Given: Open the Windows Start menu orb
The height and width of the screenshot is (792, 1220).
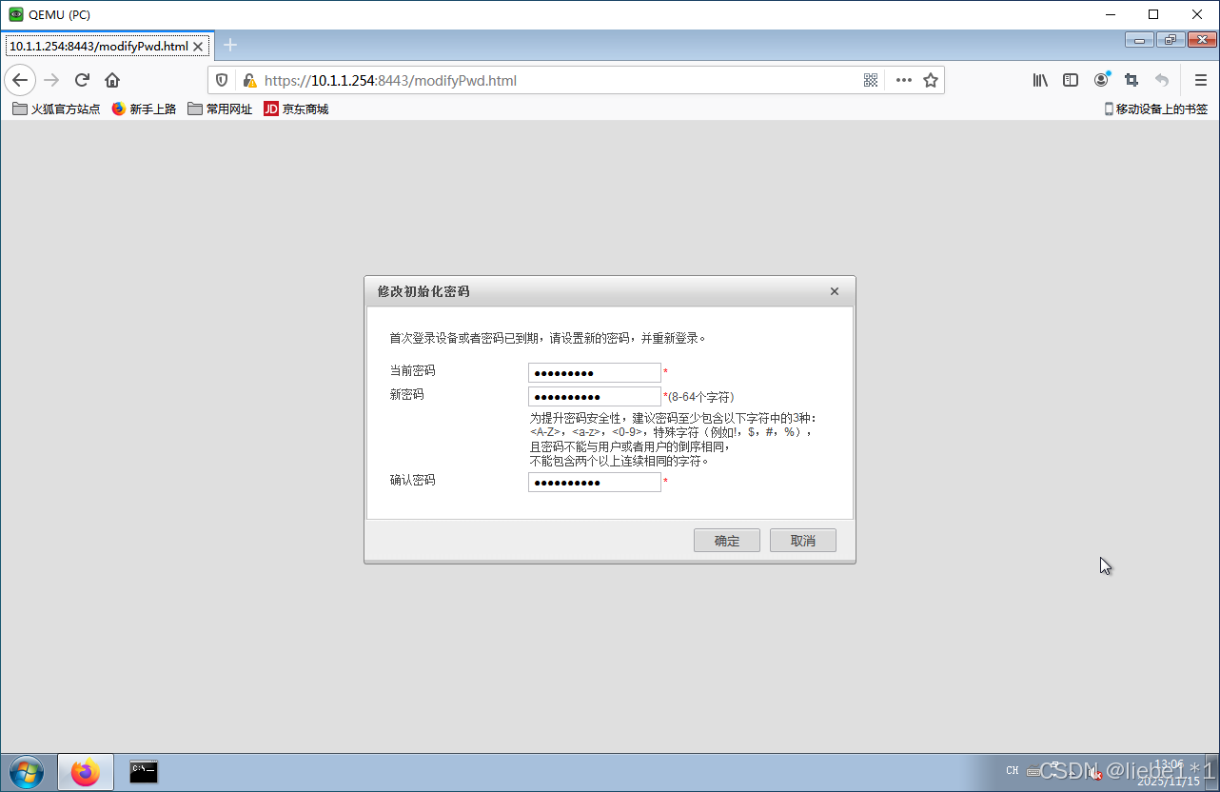Looking at the screenshot, I should tap(26, 772).
